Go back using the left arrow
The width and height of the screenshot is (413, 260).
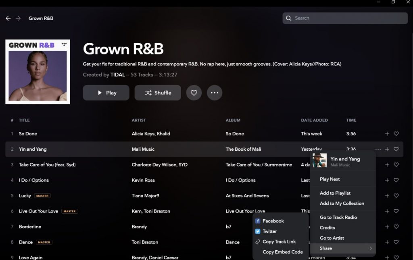[x=8, y=18]
